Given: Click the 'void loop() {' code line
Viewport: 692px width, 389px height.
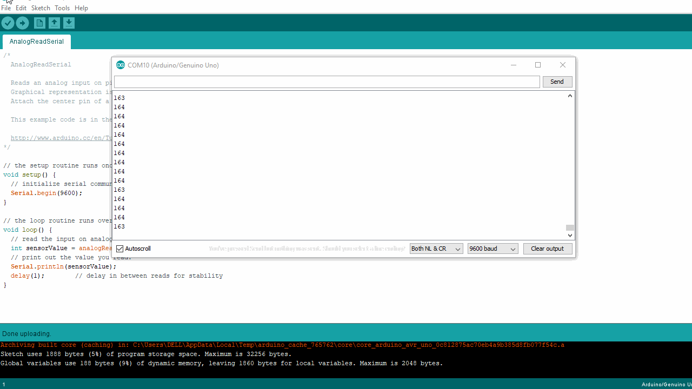Looking at the screenshot, I should pyautogui.click(x=28, y=230).
